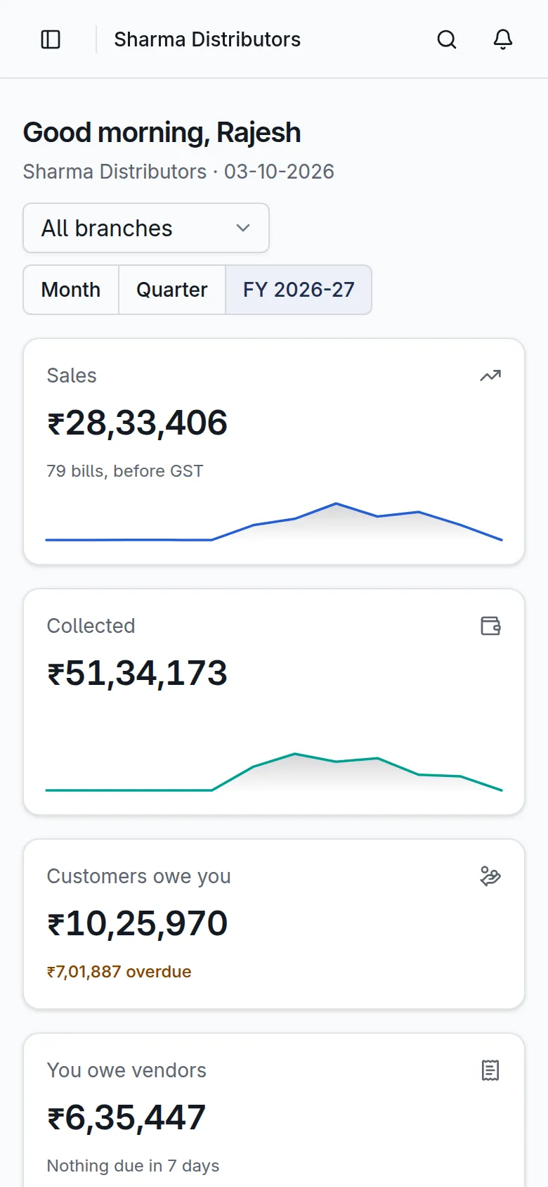
Task: Click the teal Collected sparkline chart
Action: (274, 772)
